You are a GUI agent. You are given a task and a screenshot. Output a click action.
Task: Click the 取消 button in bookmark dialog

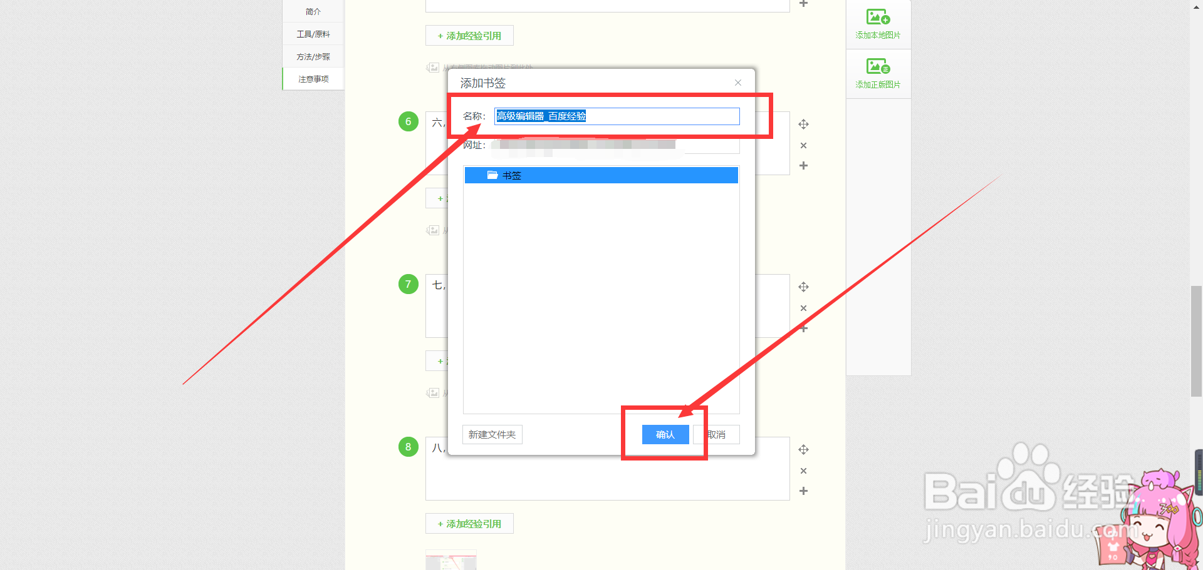pyautogui.click(x=717, y=434)
